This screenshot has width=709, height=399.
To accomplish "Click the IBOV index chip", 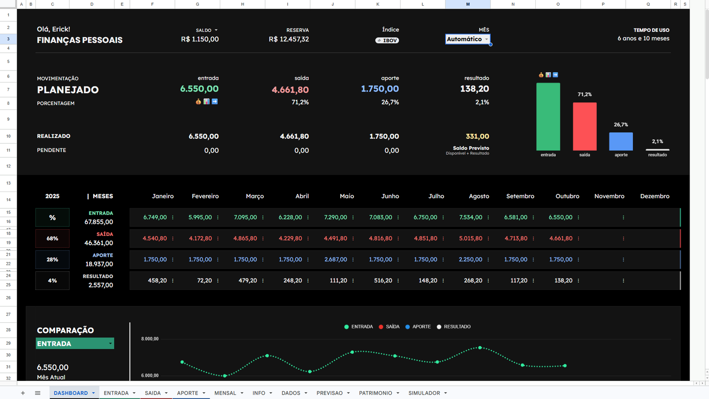I will click(387, 40).
